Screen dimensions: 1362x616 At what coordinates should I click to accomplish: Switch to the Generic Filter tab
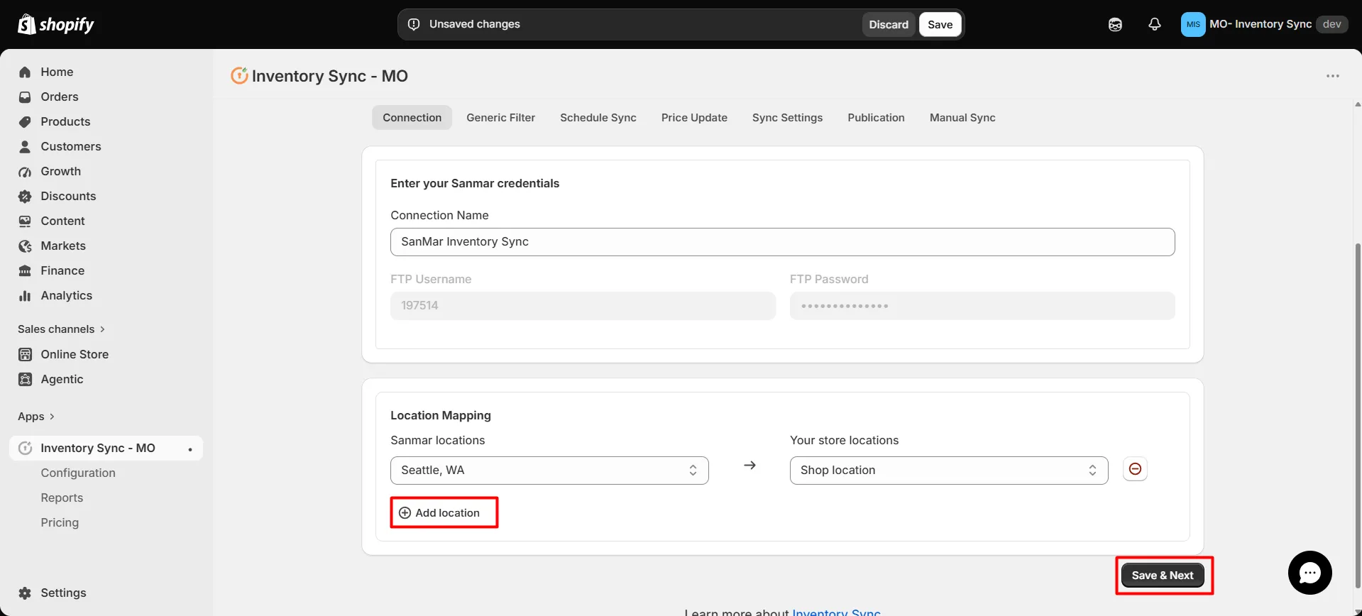[500, 118]
